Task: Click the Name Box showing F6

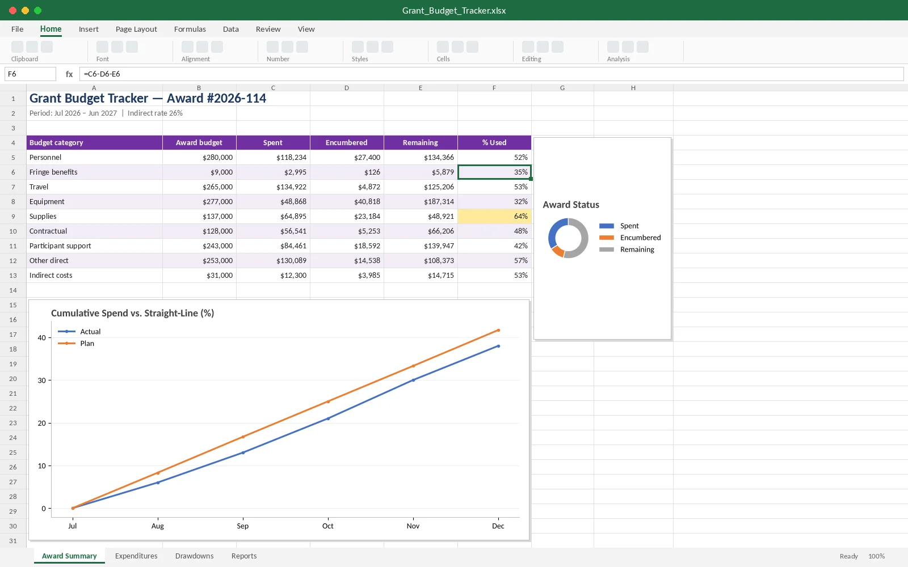Action: tap(30, 74)
